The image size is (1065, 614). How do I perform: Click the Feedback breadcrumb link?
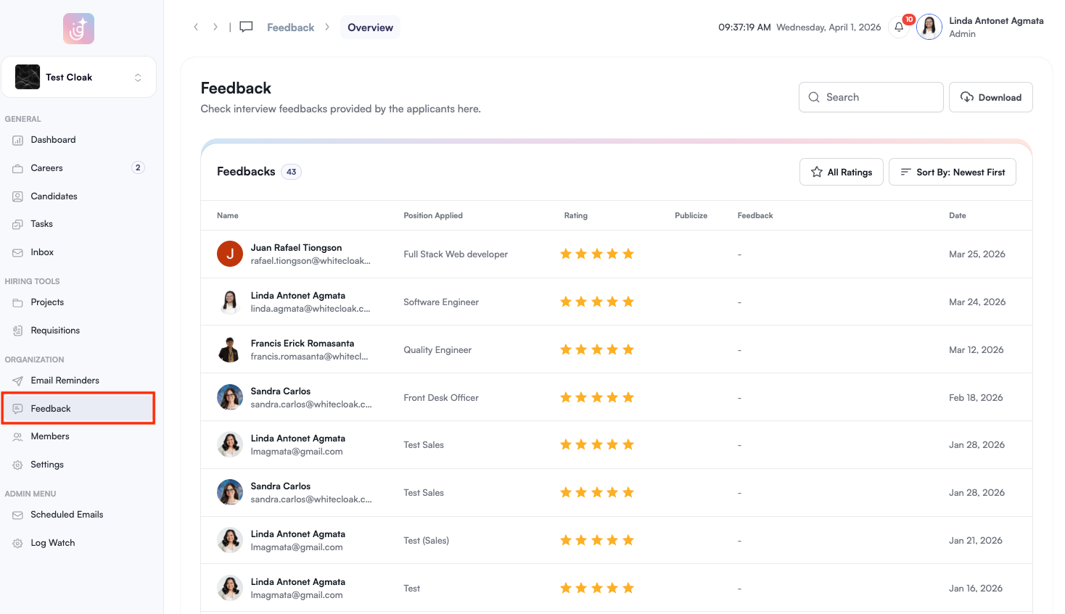point(290,28)
